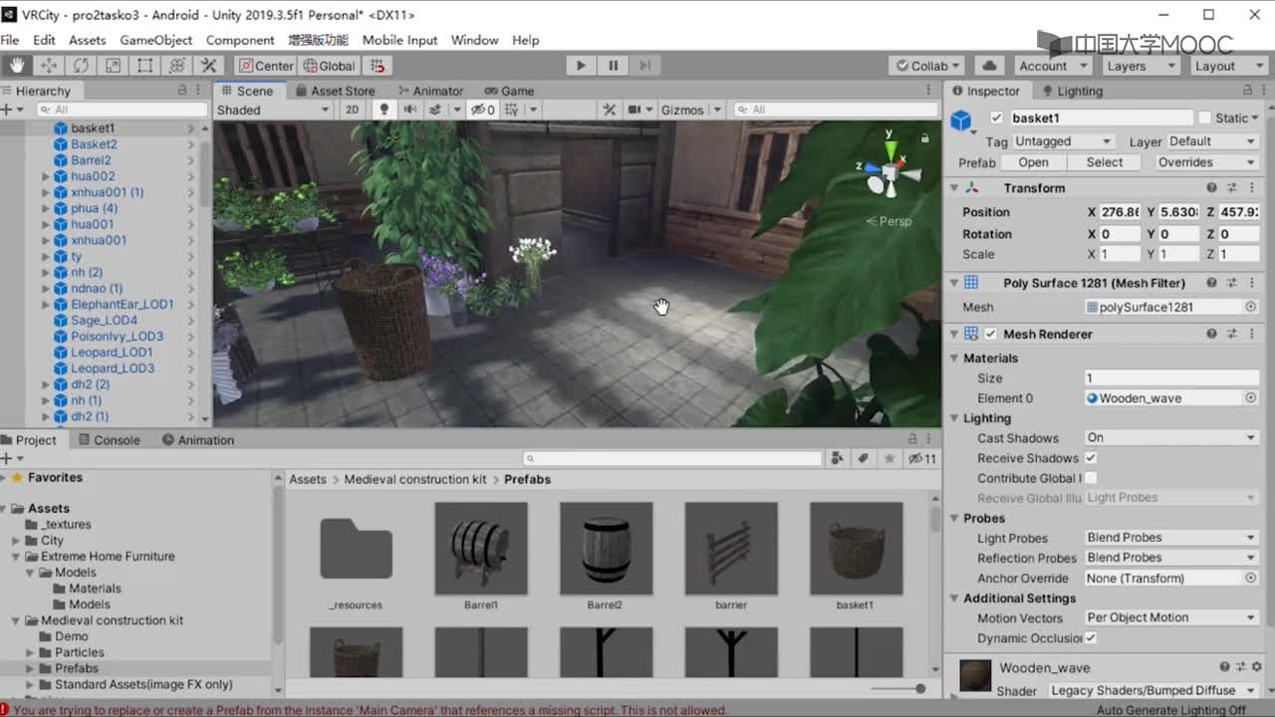Check Contribute Global Illumination
This screenshot has width=1275, height=717.
(1091, 478)
